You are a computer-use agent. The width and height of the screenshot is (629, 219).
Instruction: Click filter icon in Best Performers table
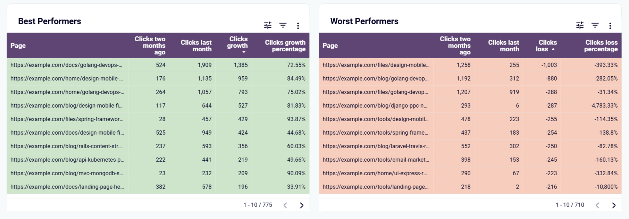[283, 25]
